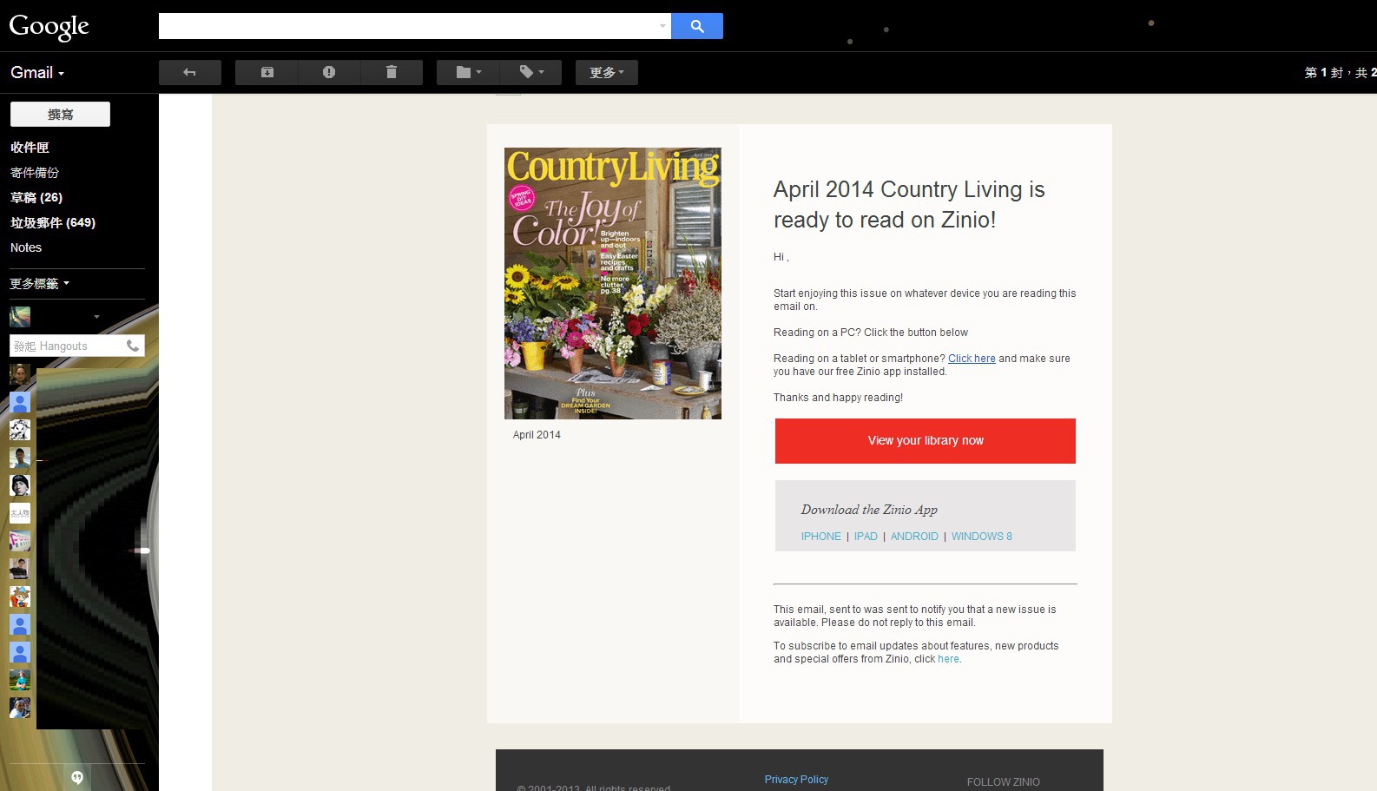Click the 'Download the Zinio App' heading
Screen dimensions: 1377x791
pyautogui.click(x=869, y=510)
